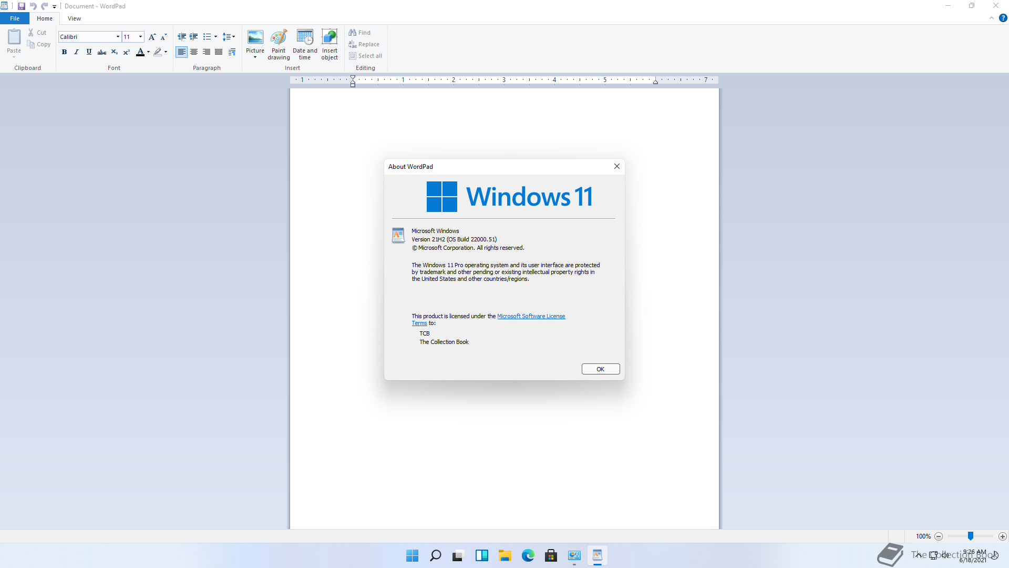
Task: Open taskbar Search magnifier
Action: [x=436, y=555]
